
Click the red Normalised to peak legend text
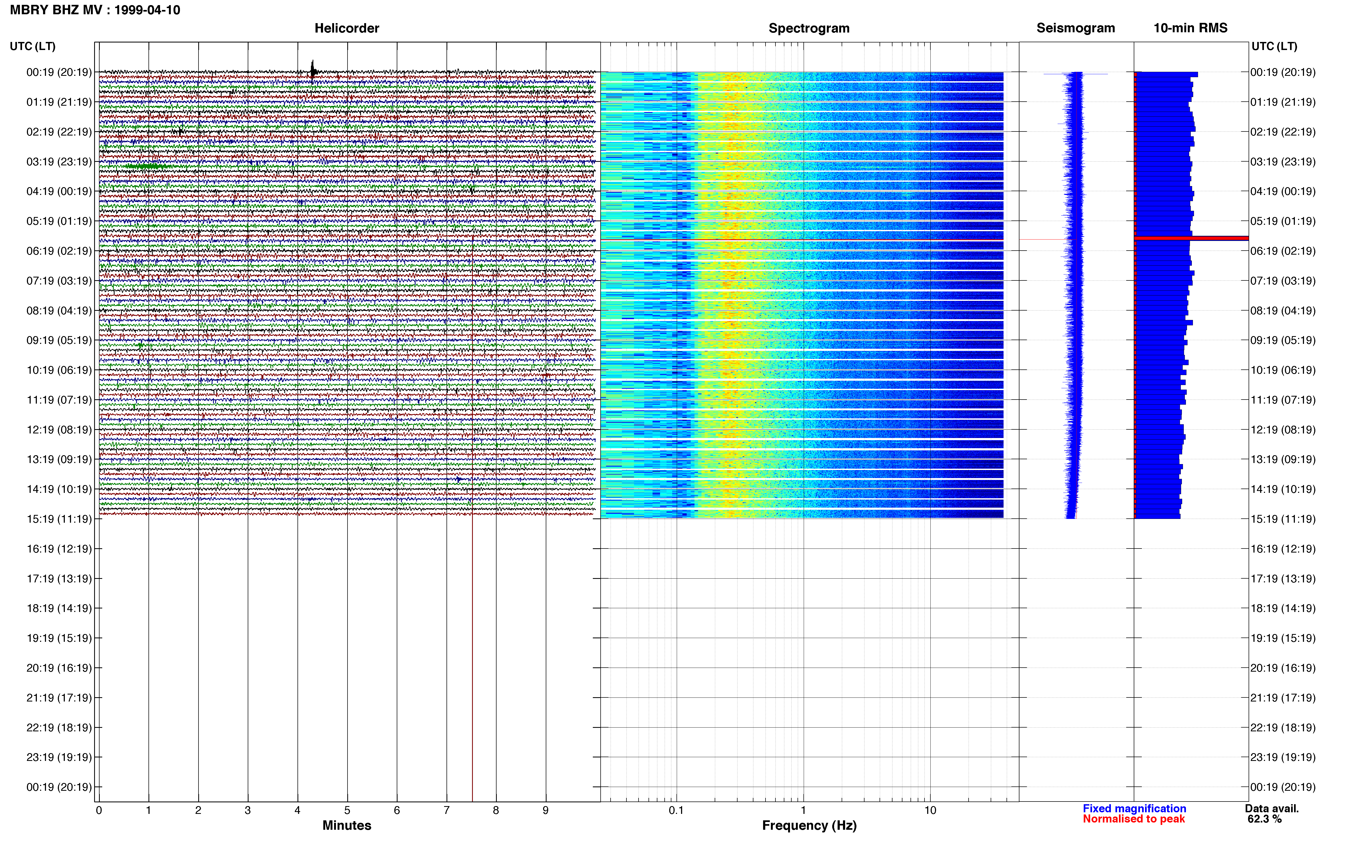click(x=1133, y=820)
